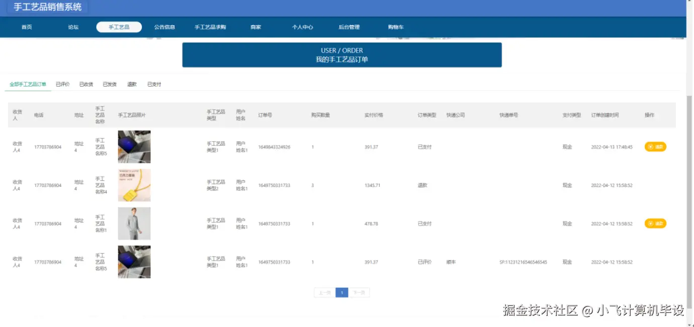Viewport: 694px width, 327px height.
Task: Click the 快递单号 column header
Action: (x=509, y=115)
